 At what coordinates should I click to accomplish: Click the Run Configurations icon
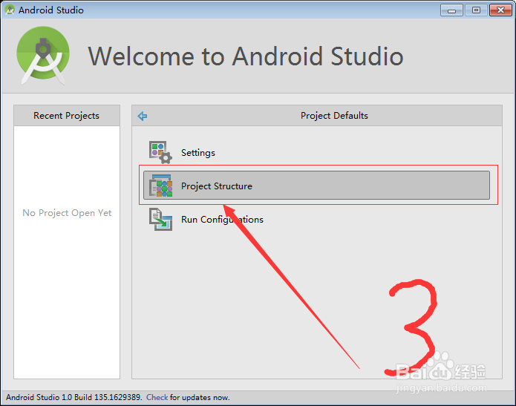160,220
